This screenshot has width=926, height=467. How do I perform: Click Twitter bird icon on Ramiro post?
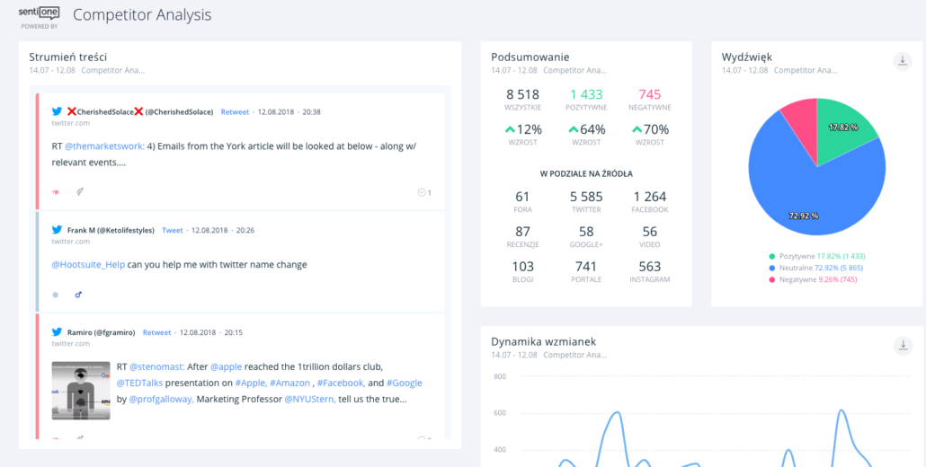point(57,331)
